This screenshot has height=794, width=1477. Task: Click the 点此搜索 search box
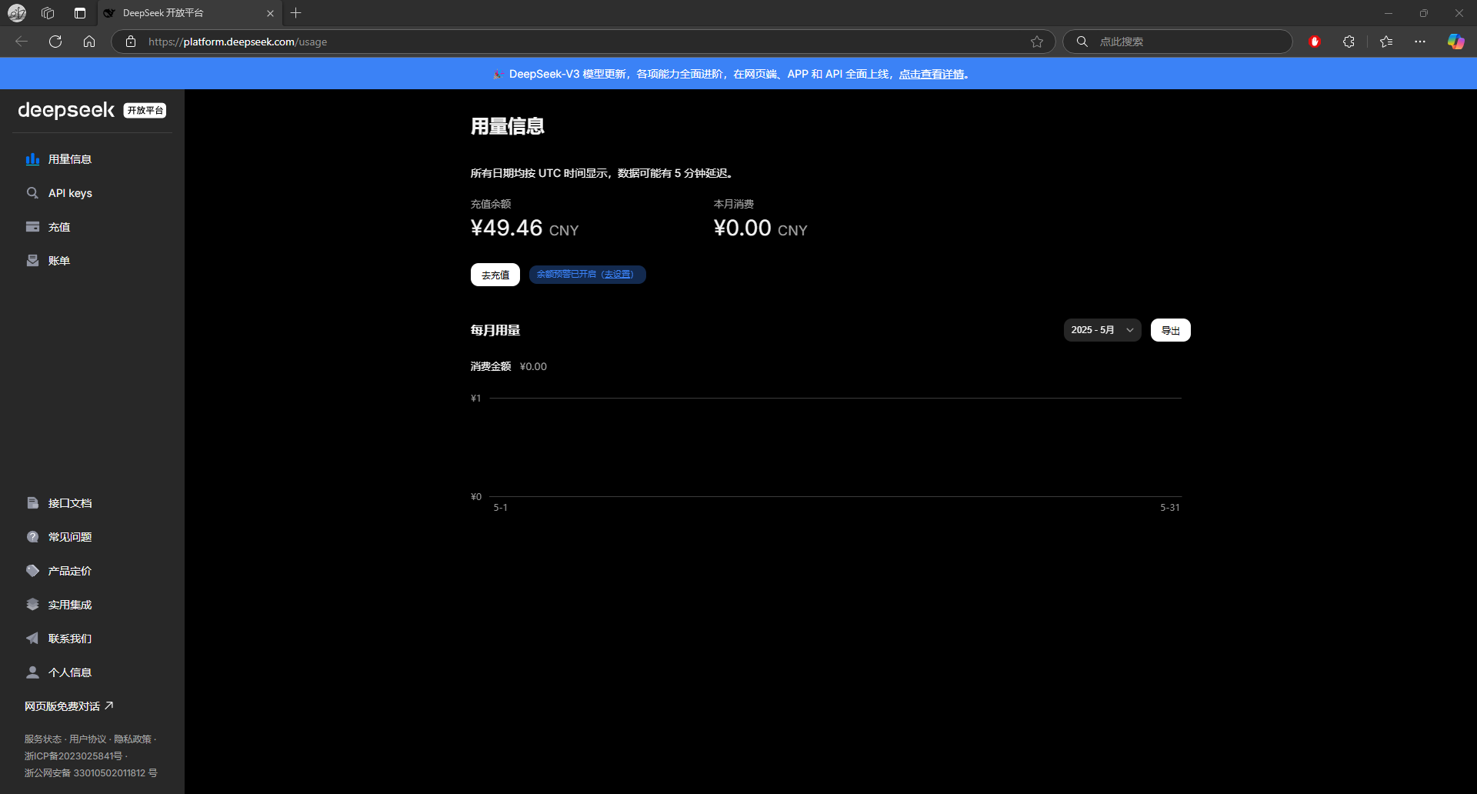[x=1177, y=42]
